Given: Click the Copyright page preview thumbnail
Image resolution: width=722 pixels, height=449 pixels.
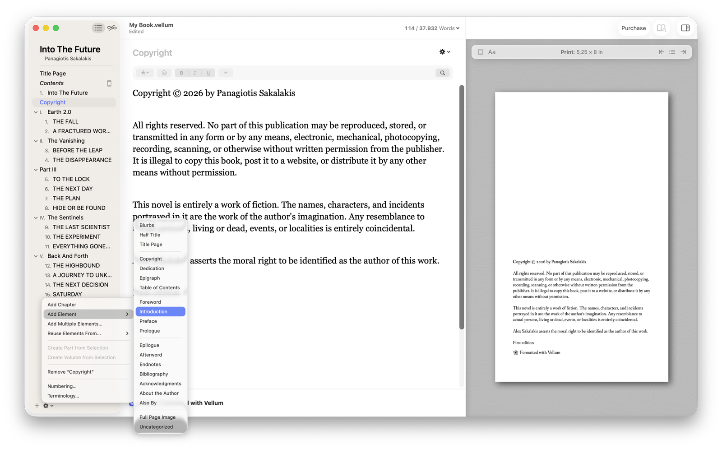Looking at the screenshot, I should (x=582, y=237).
